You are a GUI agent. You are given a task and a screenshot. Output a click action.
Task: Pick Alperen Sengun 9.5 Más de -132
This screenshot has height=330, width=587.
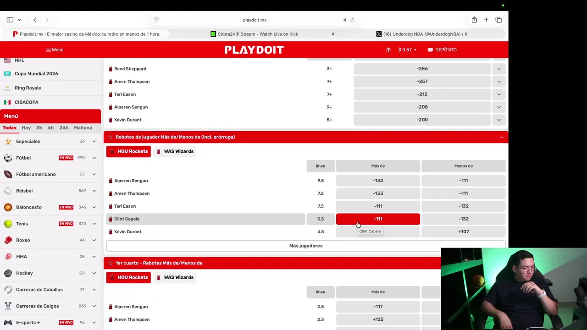click(378, 181)
